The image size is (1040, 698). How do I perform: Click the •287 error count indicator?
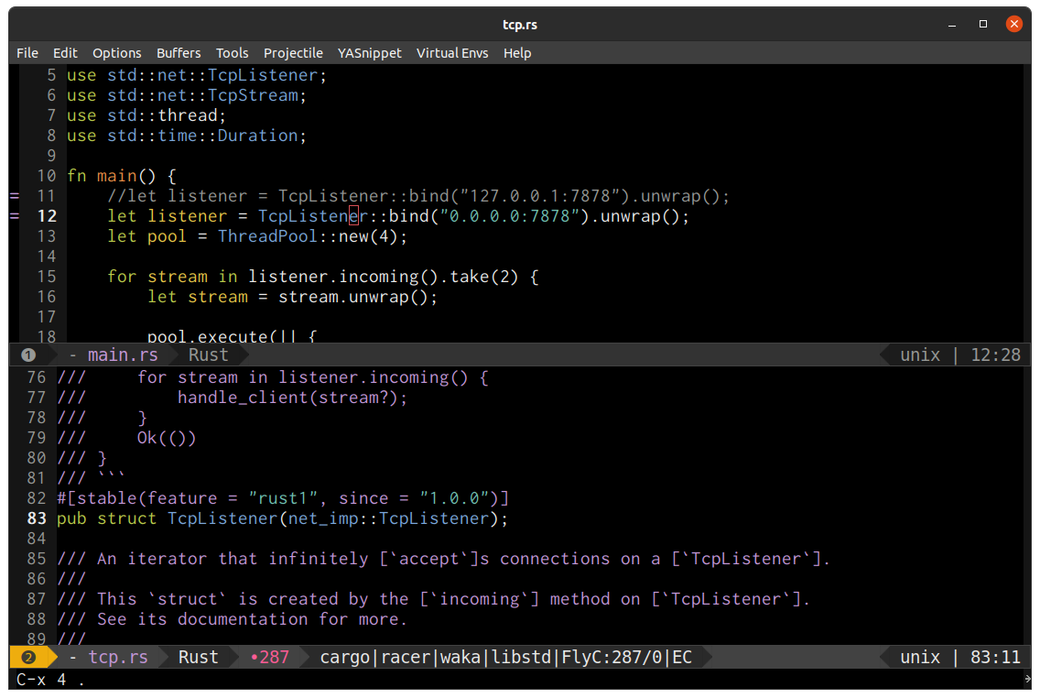270,658
